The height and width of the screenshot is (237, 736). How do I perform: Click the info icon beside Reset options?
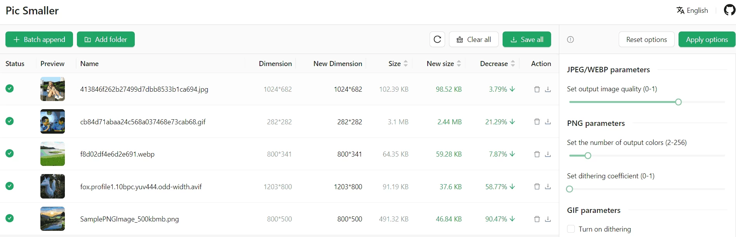[x=570, y=39]
